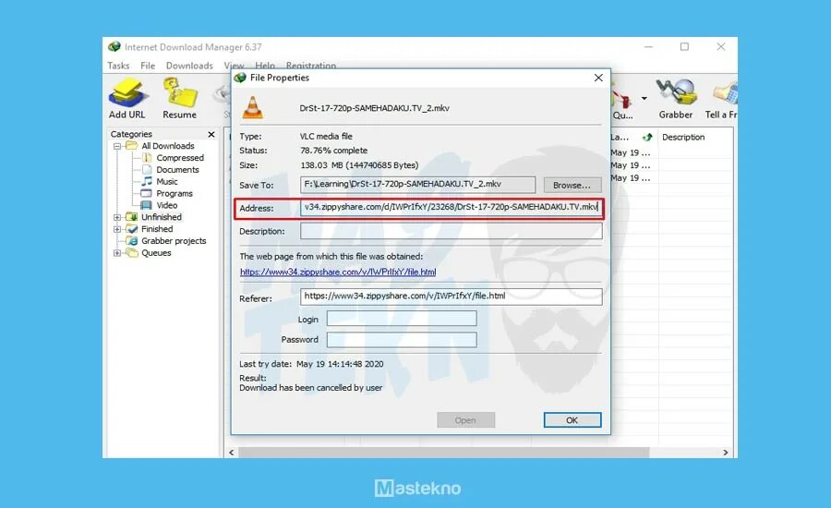
Task: Click the horizontal scrollbar's right arrow
Action: (x=726, y=453)
